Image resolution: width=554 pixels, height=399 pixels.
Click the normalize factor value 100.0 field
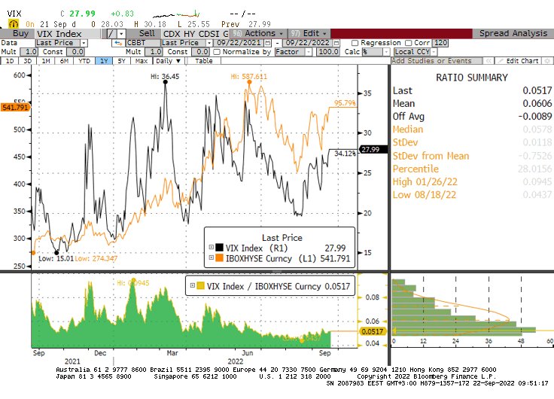point(328,52)
